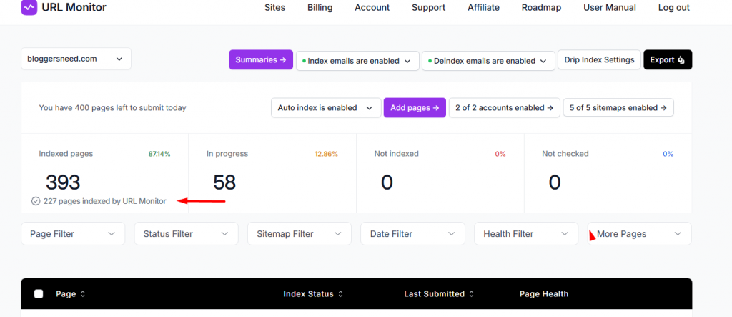
Task: Tick the select-all checkbox in table header
Action: (39, 293)
